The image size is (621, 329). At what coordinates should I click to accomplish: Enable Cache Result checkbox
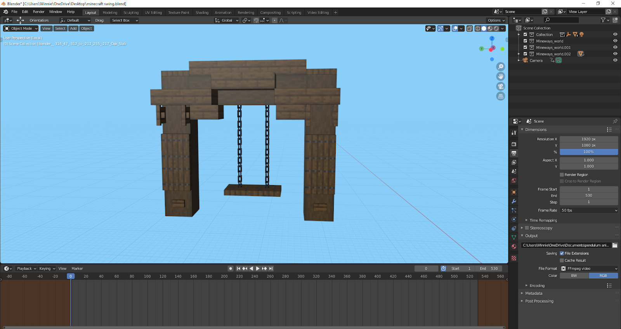coord(562,260)
